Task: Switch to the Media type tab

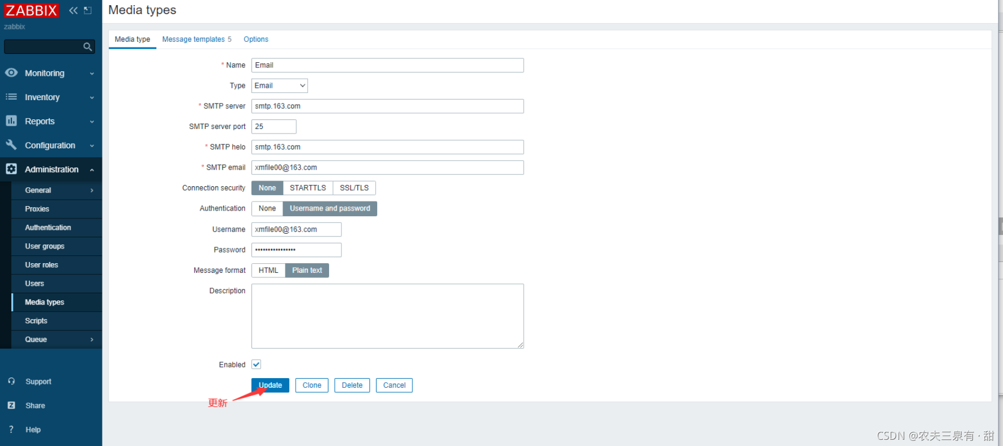Action: [x=133, y=39]
